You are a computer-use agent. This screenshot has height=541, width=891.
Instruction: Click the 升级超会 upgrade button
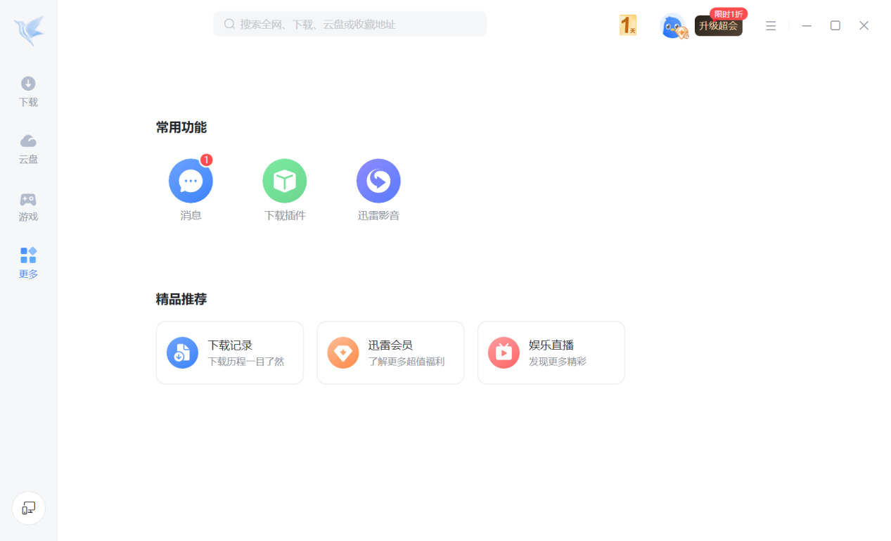pyautogui.click(x=718, y=28)
